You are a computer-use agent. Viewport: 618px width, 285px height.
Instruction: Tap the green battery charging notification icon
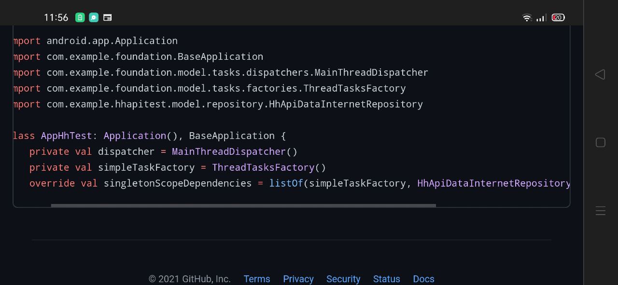point(80,17)
